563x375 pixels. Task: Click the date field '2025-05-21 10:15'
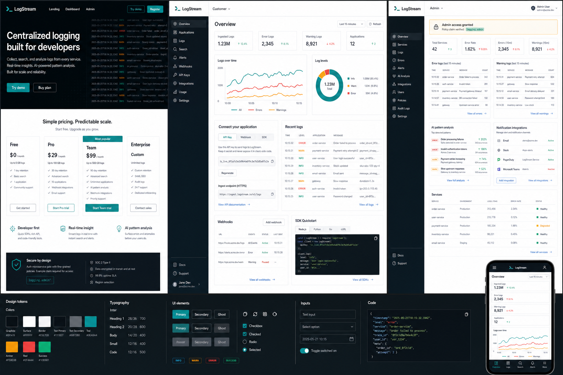[x=328, y=339]
